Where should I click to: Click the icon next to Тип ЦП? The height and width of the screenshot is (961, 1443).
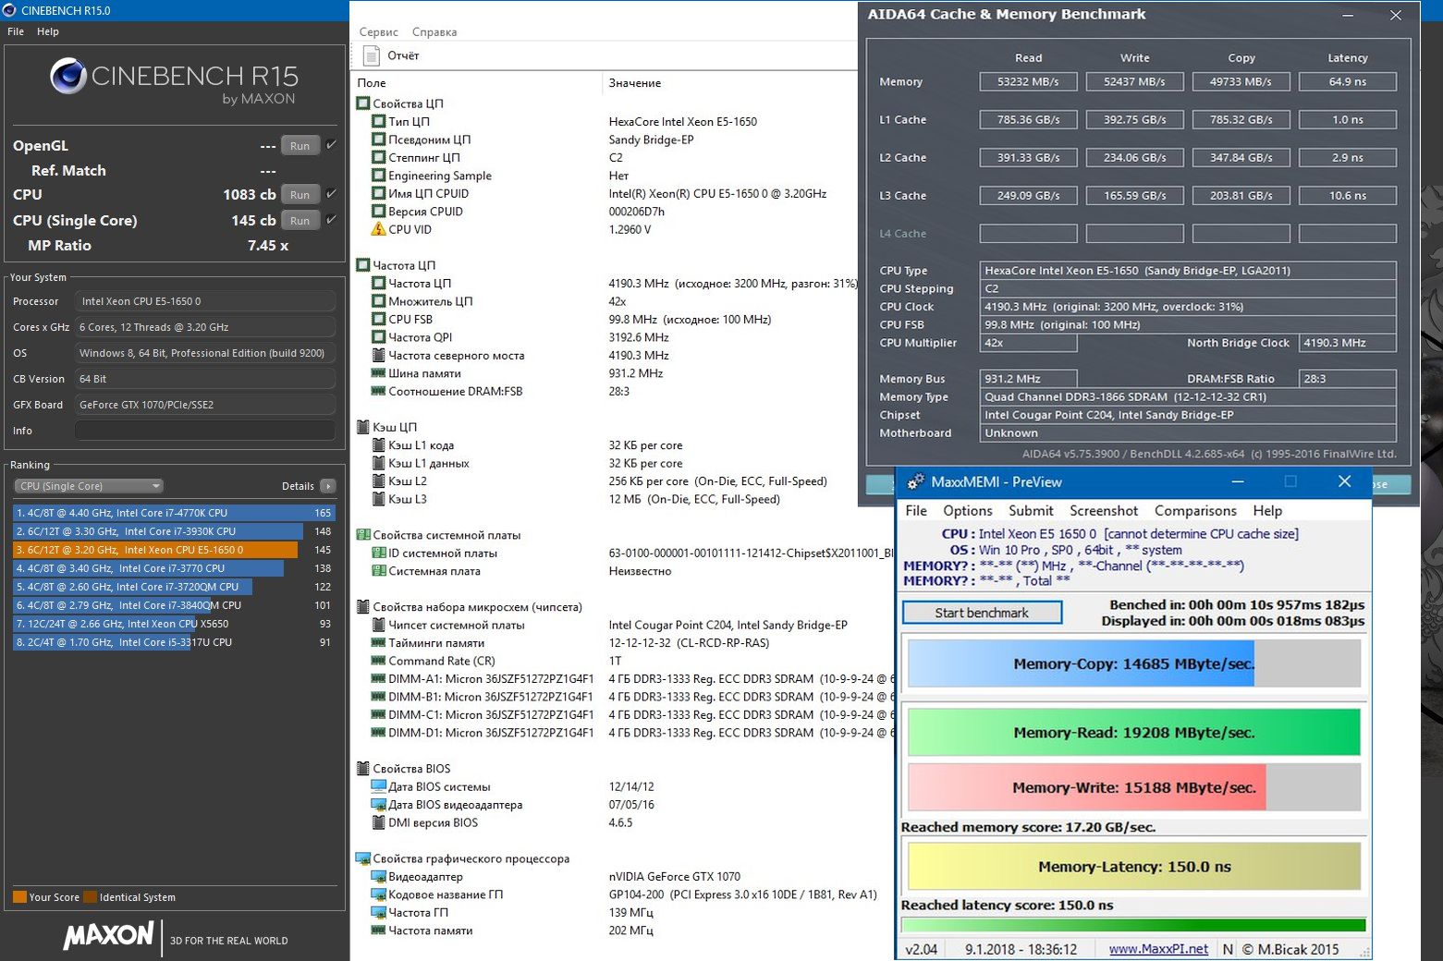tap(378, 121)
